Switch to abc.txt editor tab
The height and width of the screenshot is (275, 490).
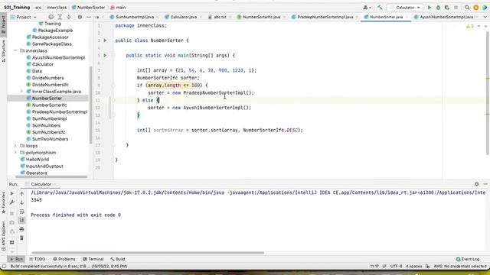[219, 17]
